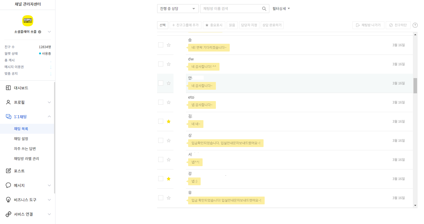Check the box for 숩's chat
Viewport: 424px width, 224px height.
pos(161,45)
